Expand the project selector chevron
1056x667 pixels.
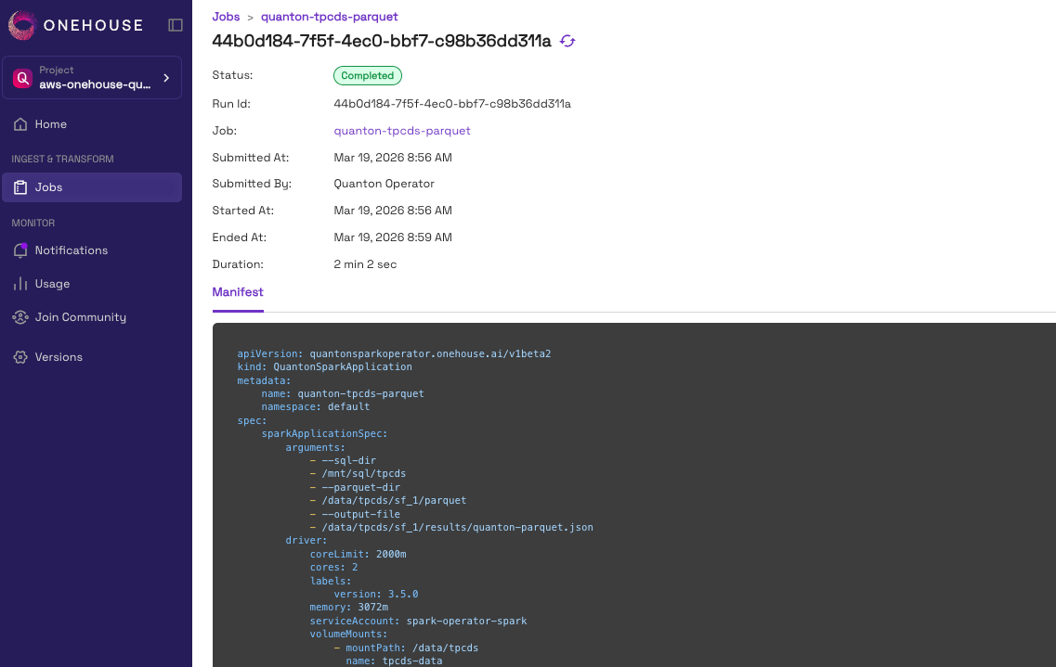click(x=166, y=78)
